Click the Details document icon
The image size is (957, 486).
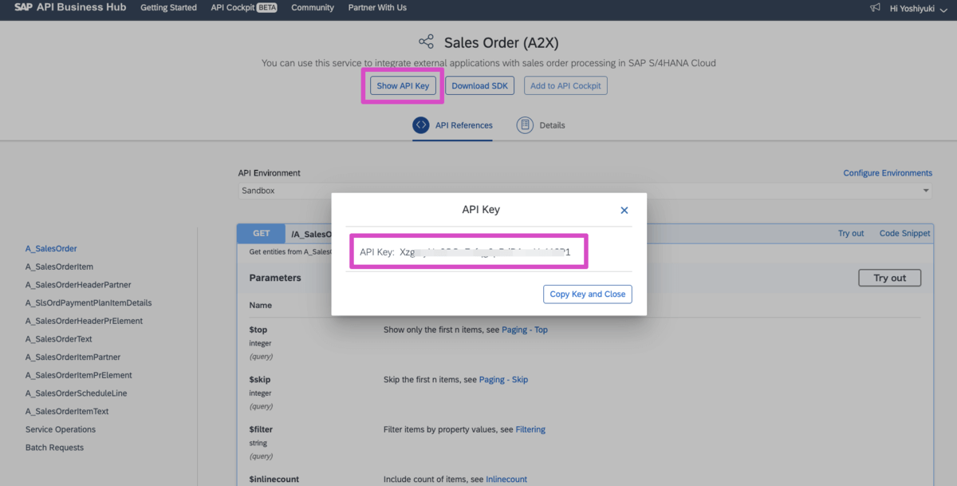tap(525, 125)
